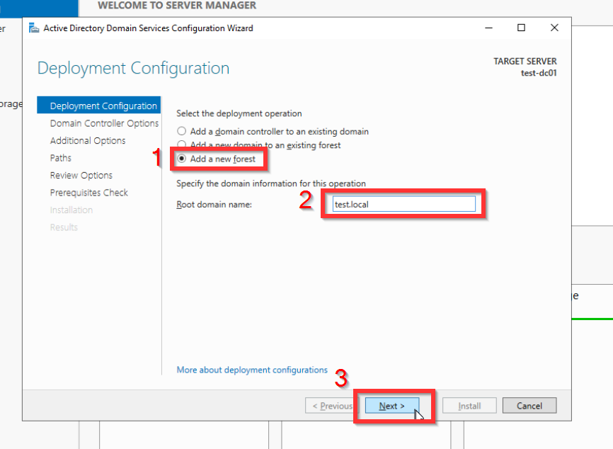Screen dimensions: 613x449
Task: Click the greyed-out Install button
Action: (469, 406)
